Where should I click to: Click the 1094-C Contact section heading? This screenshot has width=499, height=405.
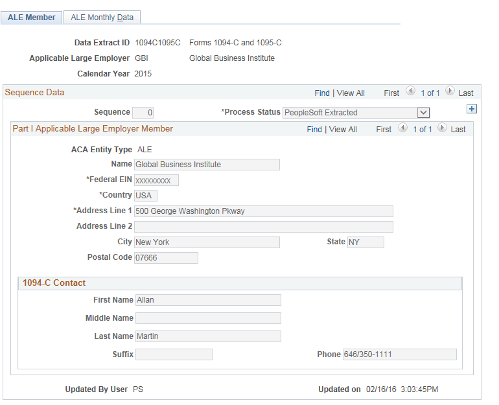pyautogui.click(x=54, y=283)
